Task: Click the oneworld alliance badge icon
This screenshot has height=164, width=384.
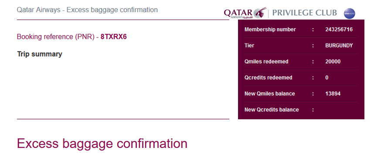Action: pos(350,13)
